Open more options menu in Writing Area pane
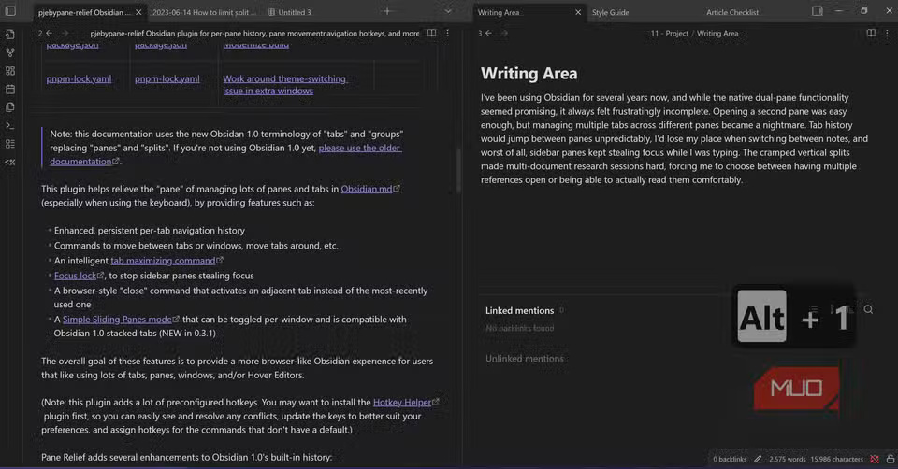 point(889,33)
